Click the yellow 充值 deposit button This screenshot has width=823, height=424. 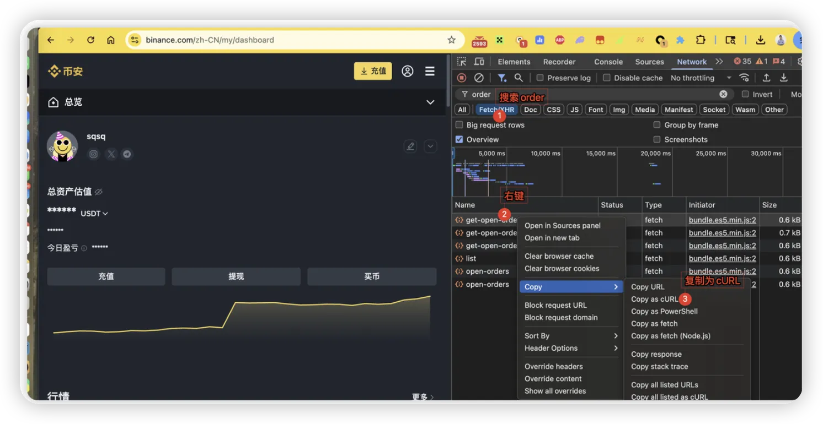click(x=373, y=71)
